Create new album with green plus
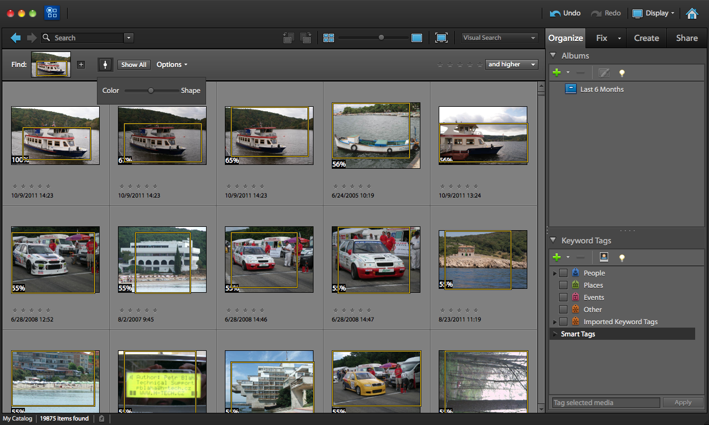709x425 pixels. pyautogui.click(x=557, y=72)
